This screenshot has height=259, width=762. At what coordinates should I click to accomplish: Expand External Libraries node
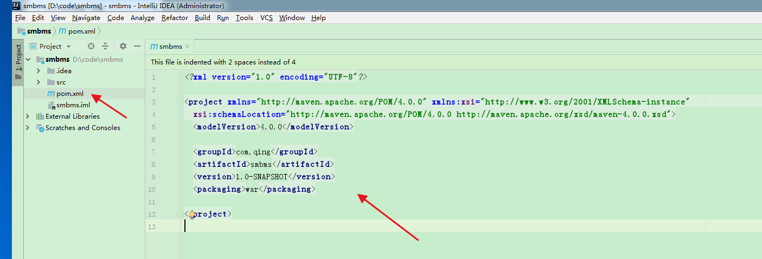[28, 116]
